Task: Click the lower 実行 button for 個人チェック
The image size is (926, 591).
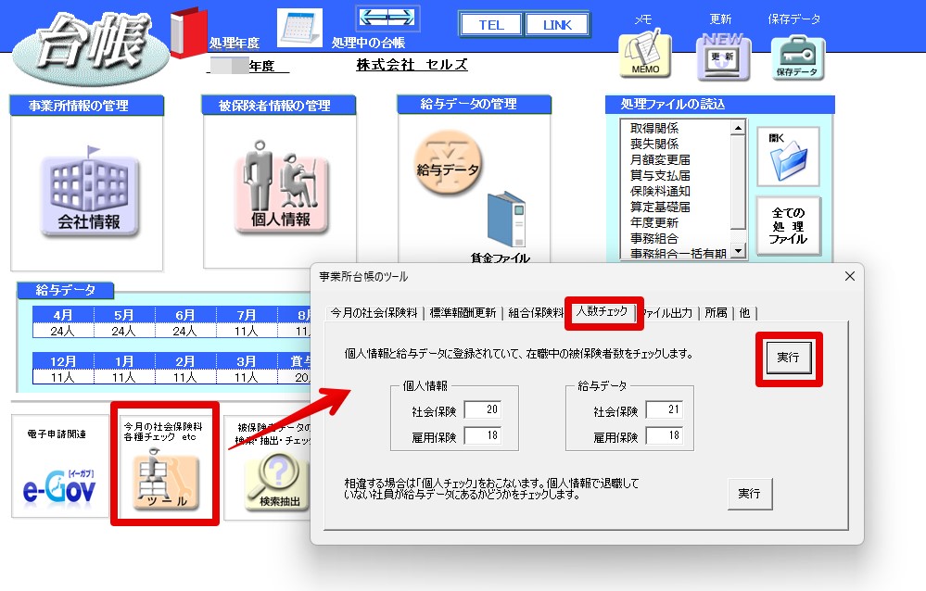Action: (749, 494)
